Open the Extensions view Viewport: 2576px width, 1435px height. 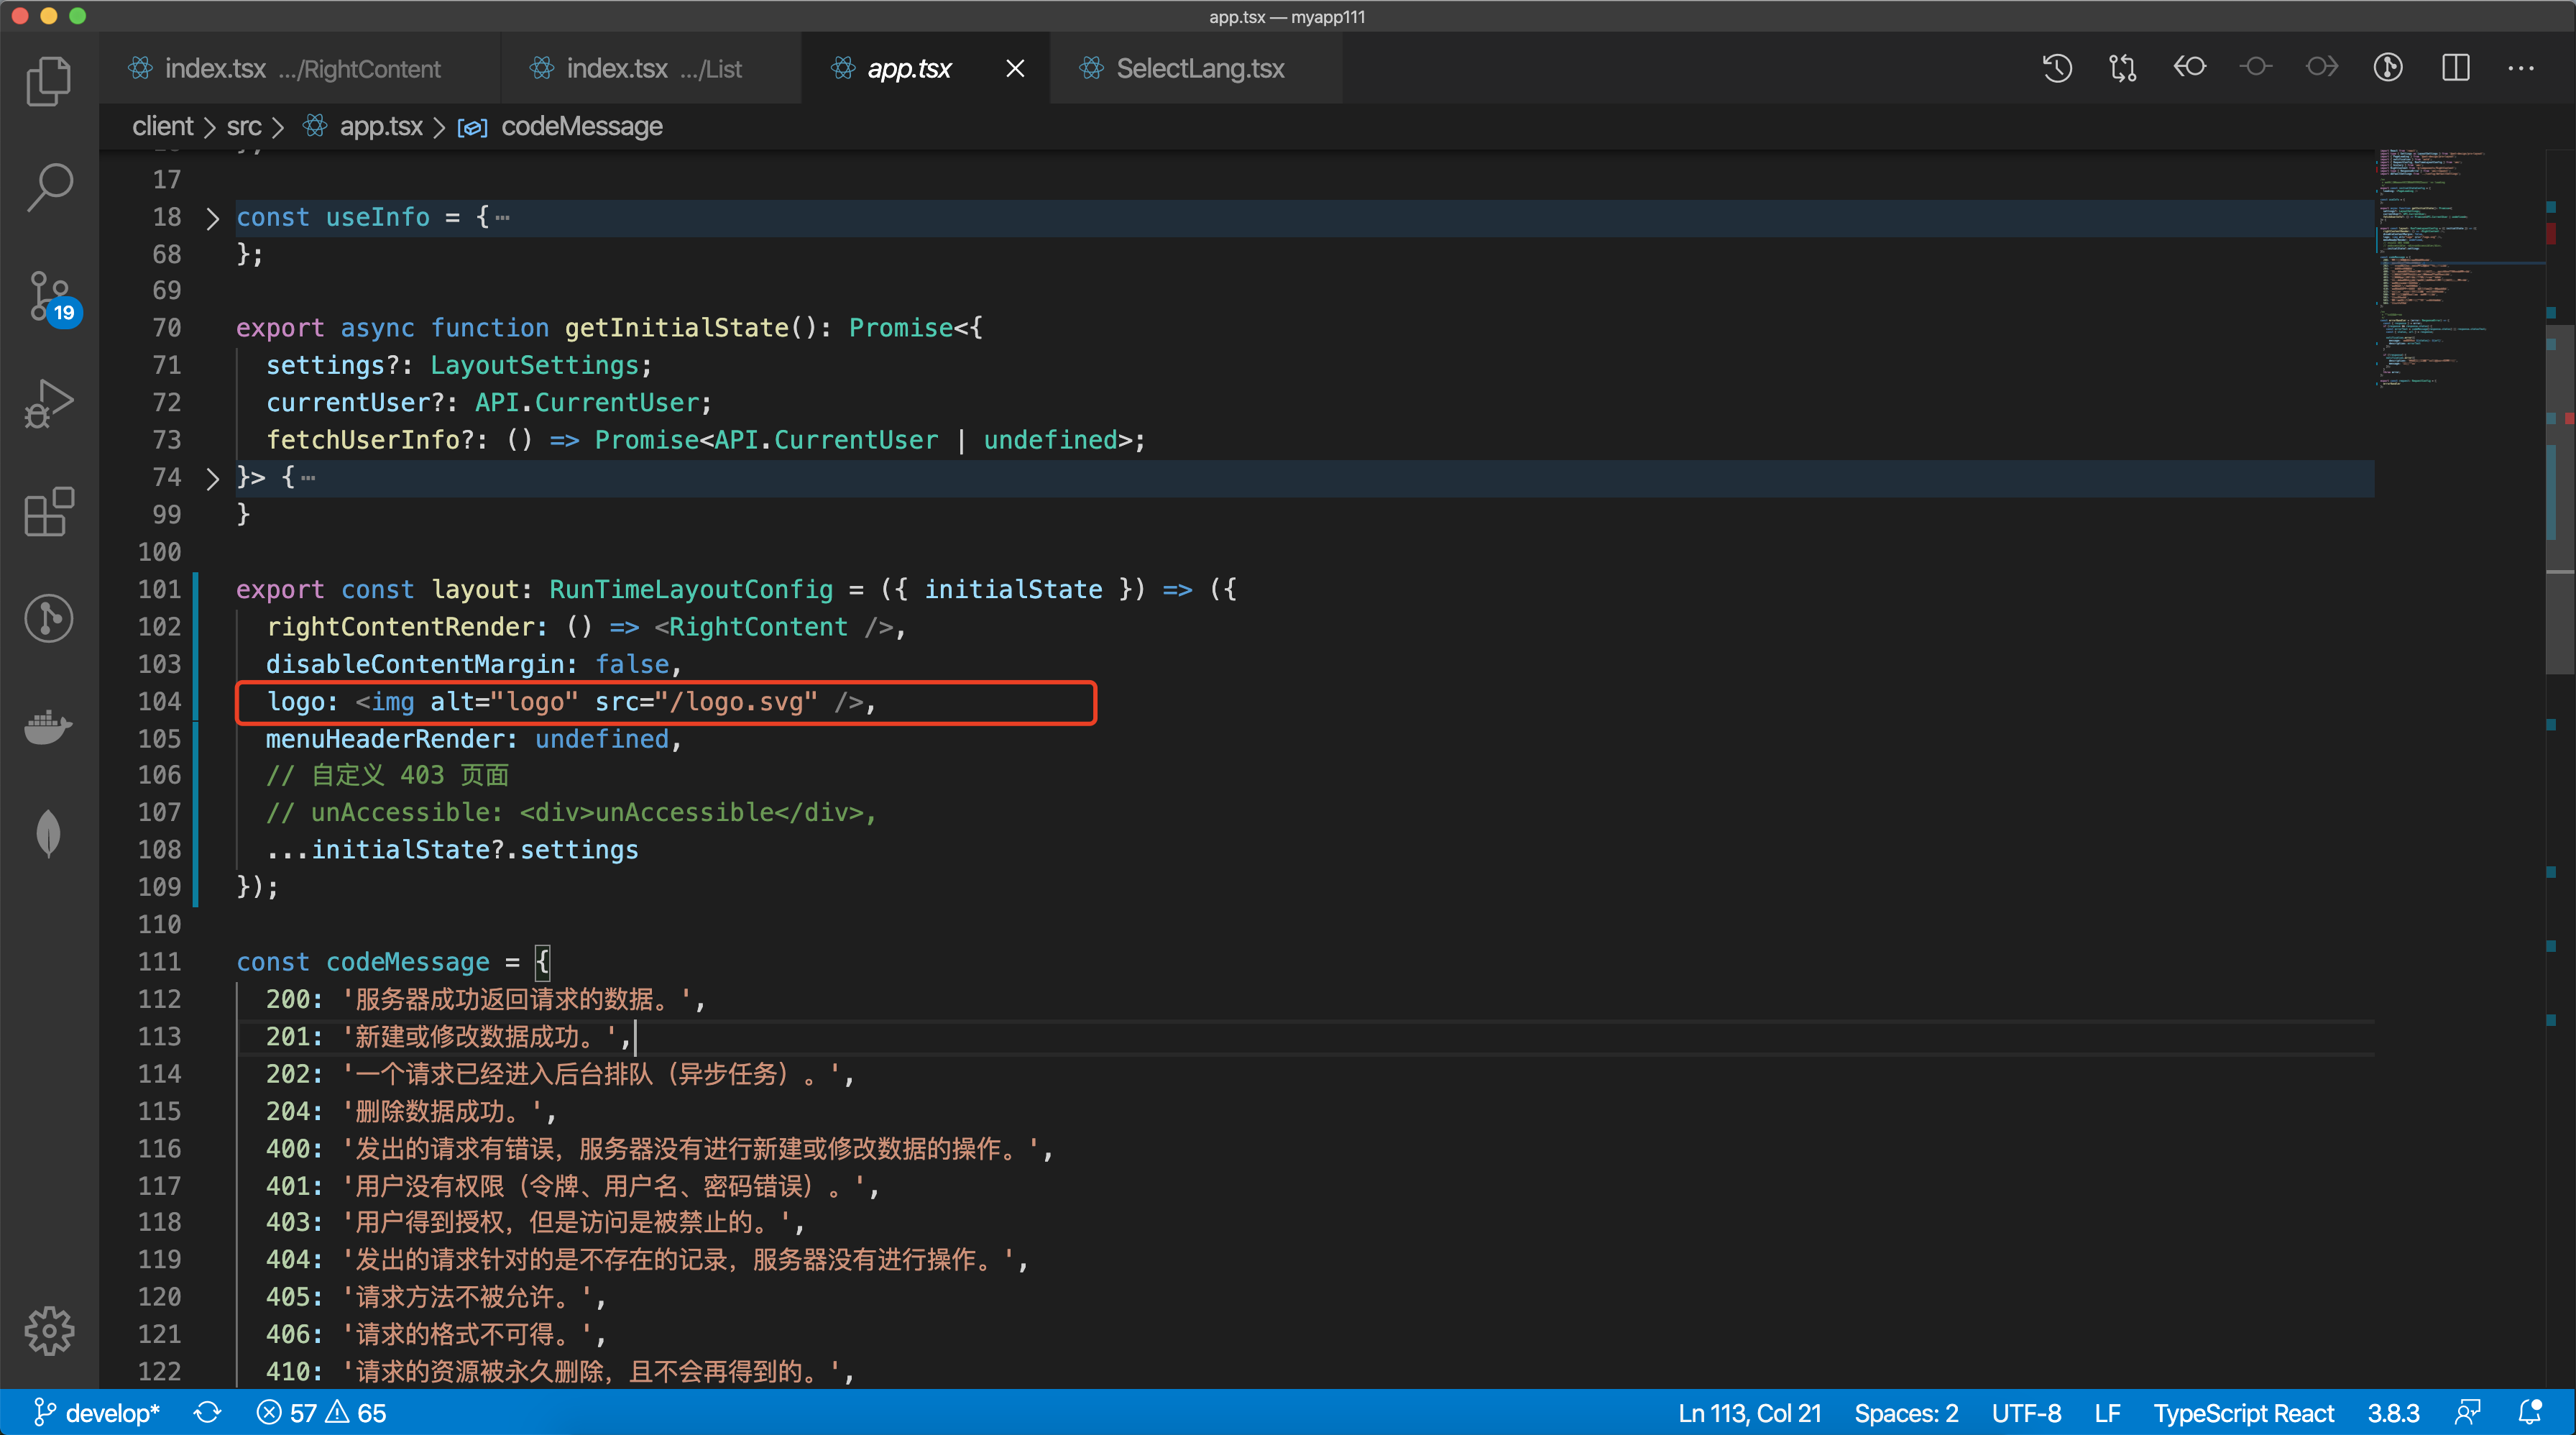point(49,512)
